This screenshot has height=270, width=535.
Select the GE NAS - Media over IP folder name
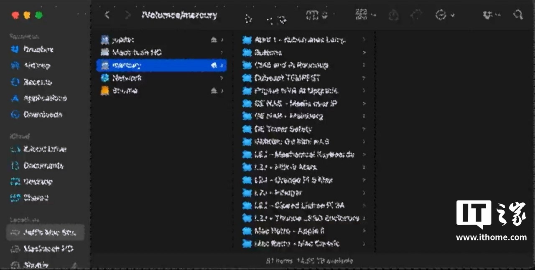pos(296,103)
